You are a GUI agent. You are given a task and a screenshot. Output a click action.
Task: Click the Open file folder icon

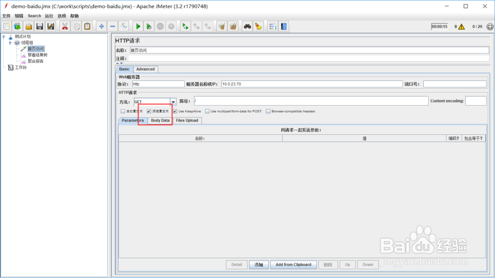28,27
